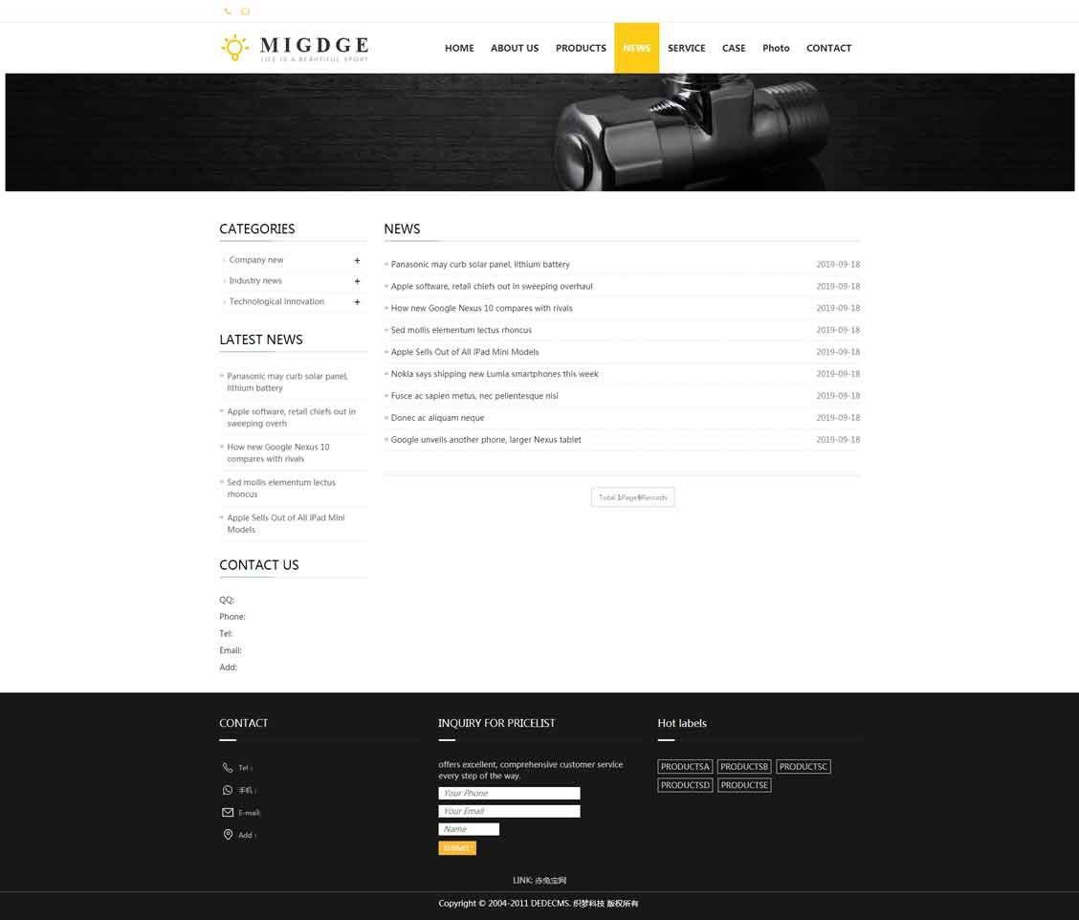Select the PRODUCTSA hot label

[x=685, y=767]
